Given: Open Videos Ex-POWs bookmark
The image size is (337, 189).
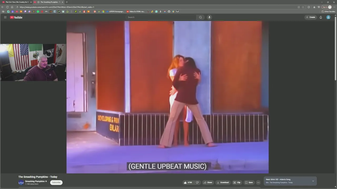Looking at the screenshot, I should pyautogui.click(x=136, y=12).
